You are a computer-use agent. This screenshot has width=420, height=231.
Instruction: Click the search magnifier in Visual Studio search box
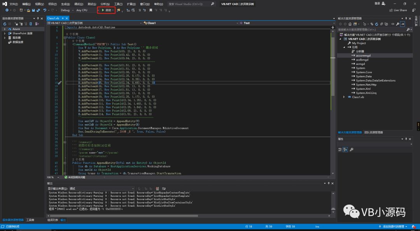[212, 4]
